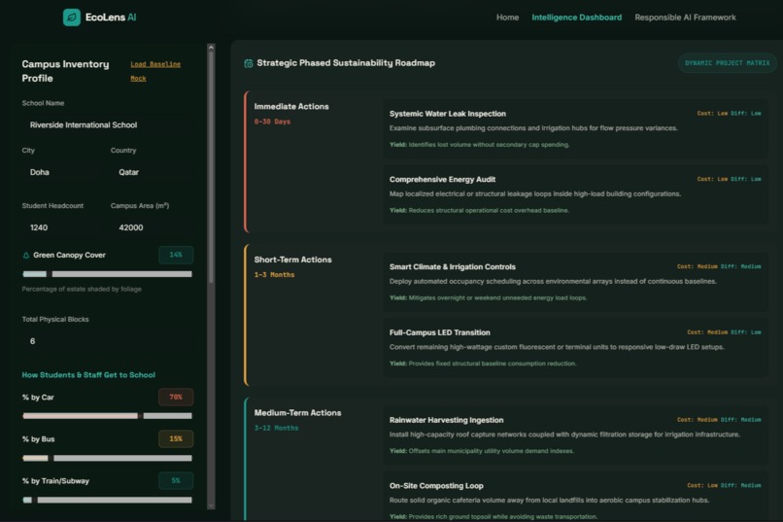This screenshot has width=783, height=522.
Task: Click the School Name input field
Action: tap(108, 124)
